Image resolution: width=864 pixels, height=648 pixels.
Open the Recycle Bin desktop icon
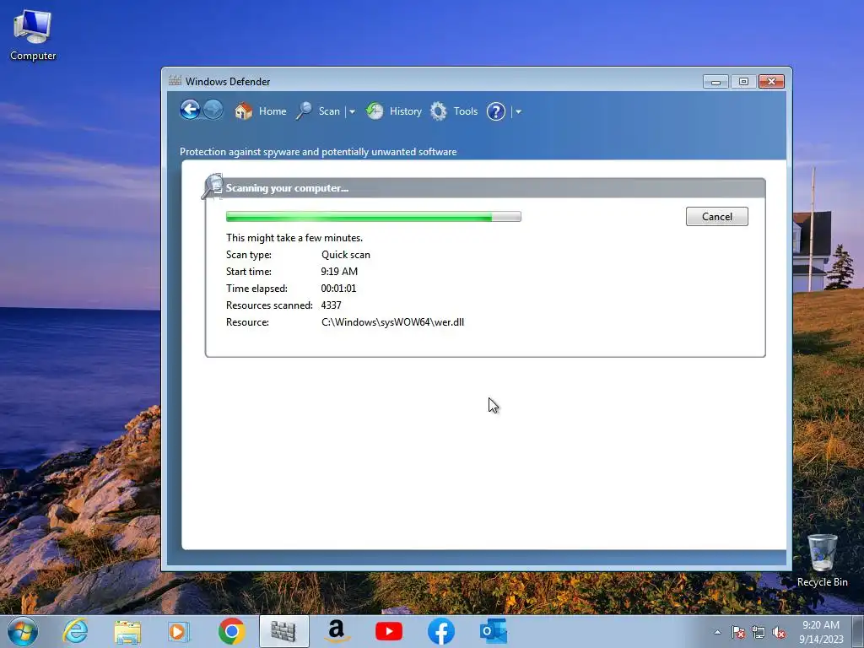point(822,560)
